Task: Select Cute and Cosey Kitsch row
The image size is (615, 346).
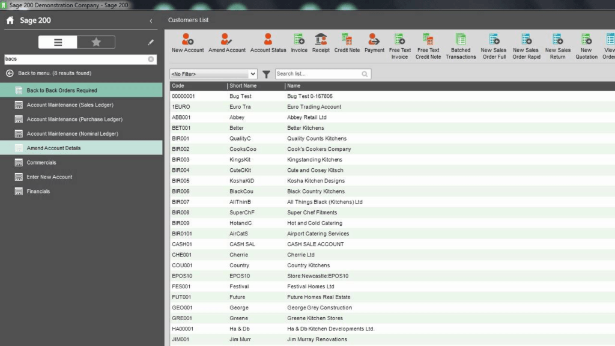Action: click(x=392, y=170)
